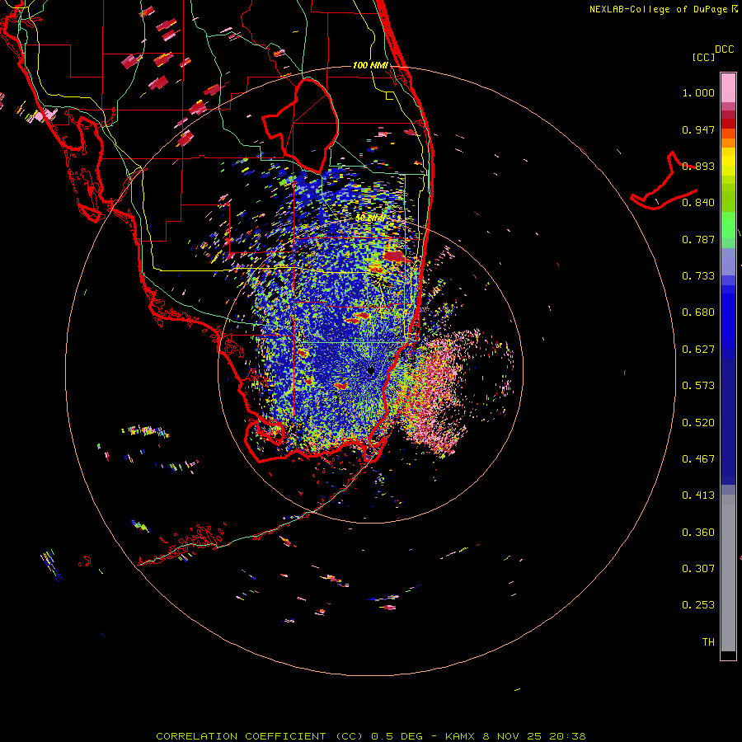Click the NEXLAB-College of DuPage title text
This screenshot has width=742, height=742.
tap(658, 9)
